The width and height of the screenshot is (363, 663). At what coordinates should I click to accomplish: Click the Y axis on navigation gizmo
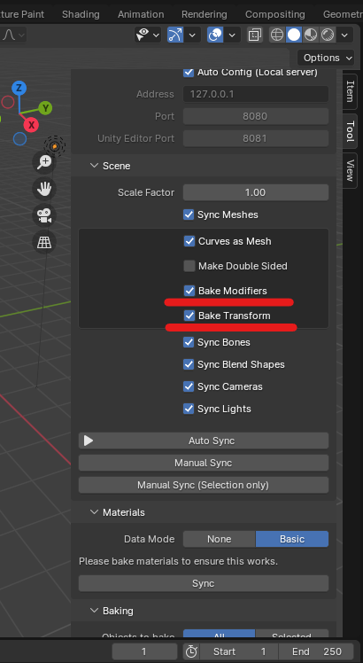[45, 108]
